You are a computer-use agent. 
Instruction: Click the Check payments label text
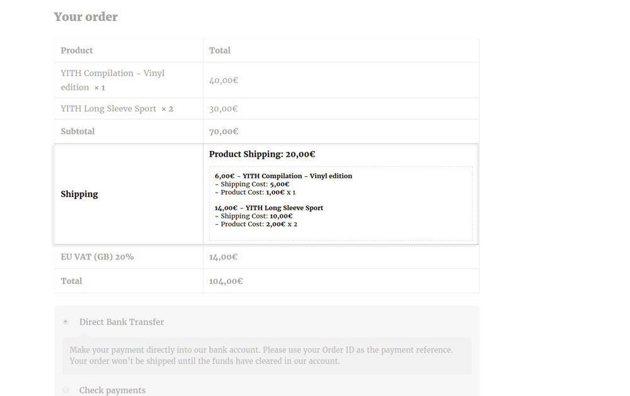(112, 390)
